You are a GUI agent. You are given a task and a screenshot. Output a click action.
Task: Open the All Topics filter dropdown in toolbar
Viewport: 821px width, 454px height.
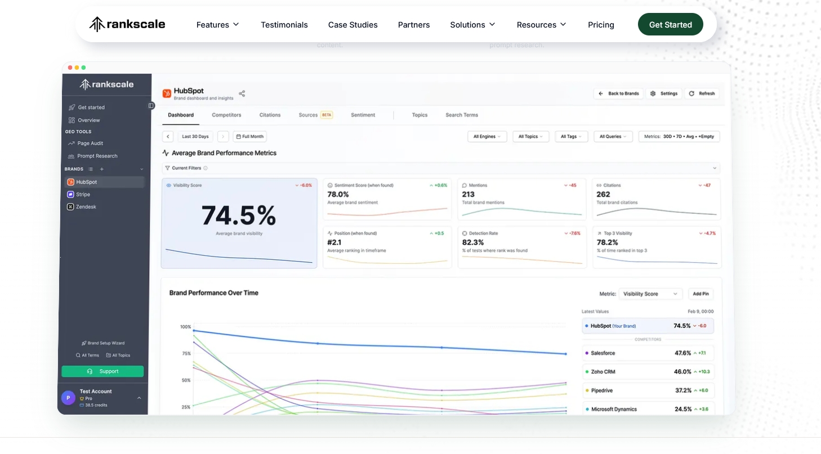531,137
